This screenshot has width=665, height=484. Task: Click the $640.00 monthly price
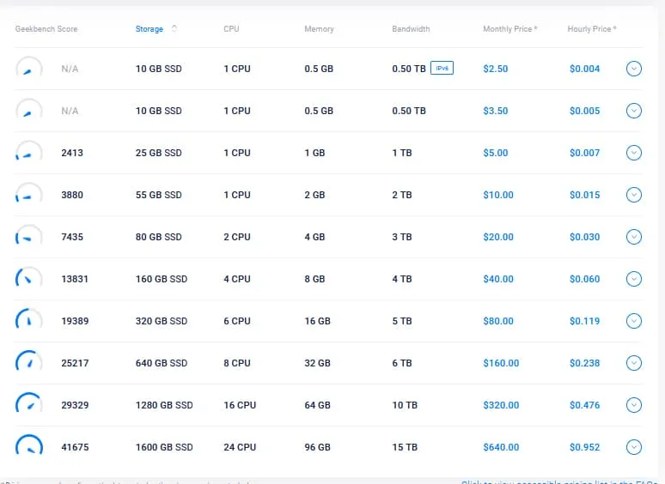click(x=501, y=447)
